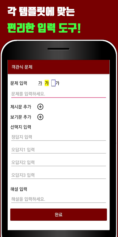This screenshot has height=237, width=118.
Task: Select the 오답지3 입력 field
Action: tap(58, 175)
